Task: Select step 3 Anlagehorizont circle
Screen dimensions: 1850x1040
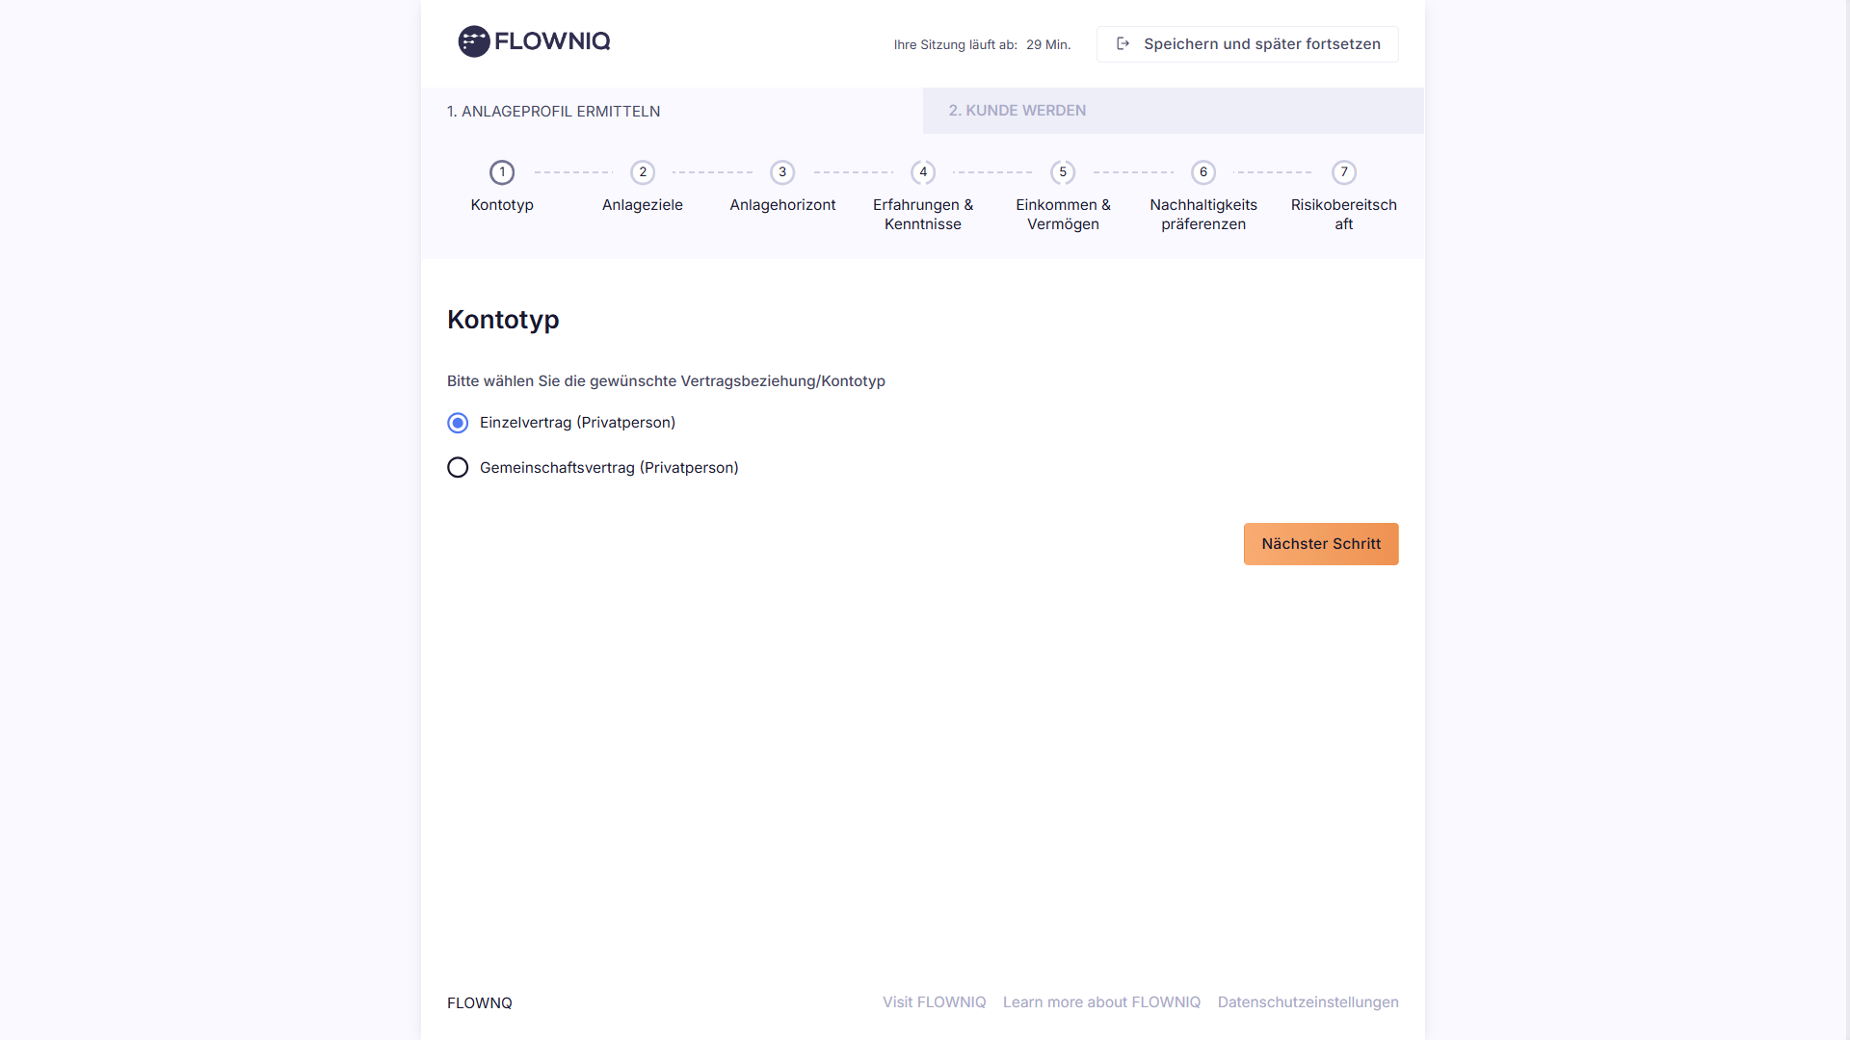Action: [x=782, y=172]
